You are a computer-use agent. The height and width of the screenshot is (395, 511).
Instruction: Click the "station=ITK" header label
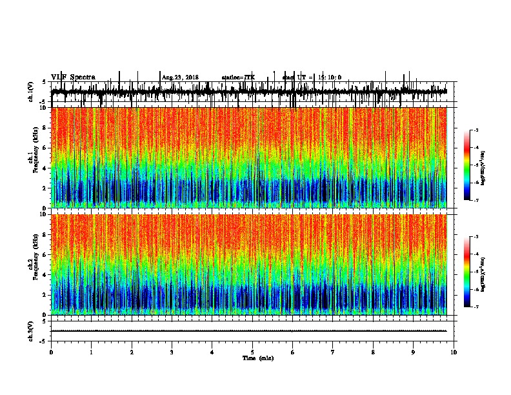tap(238, 77)
